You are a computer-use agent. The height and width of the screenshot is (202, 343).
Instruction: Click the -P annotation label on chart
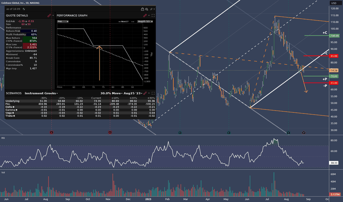click(325, 86)
